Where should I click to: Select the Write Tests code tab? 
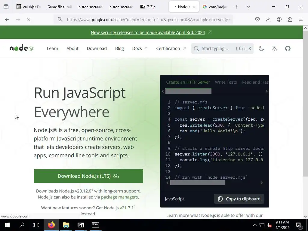[226, 82]
